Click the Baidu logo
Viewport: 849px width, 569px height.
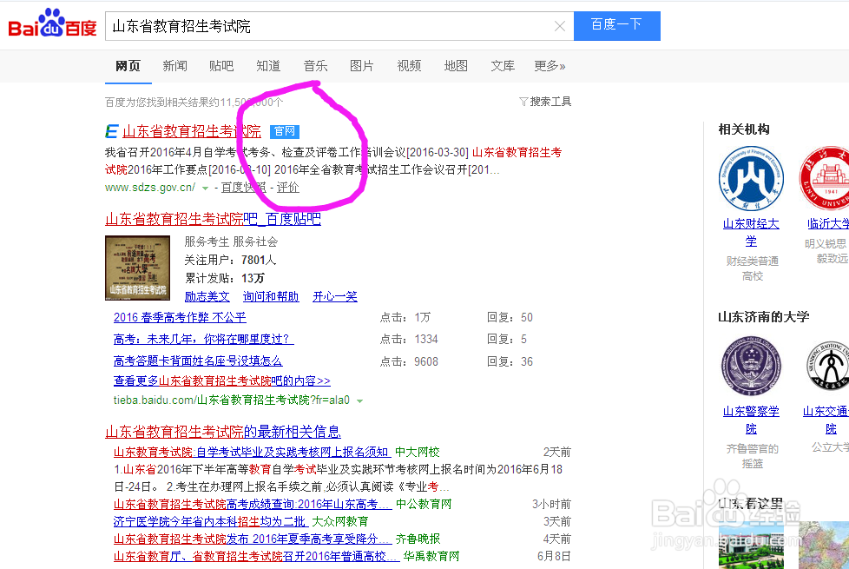tap(52, 23)
